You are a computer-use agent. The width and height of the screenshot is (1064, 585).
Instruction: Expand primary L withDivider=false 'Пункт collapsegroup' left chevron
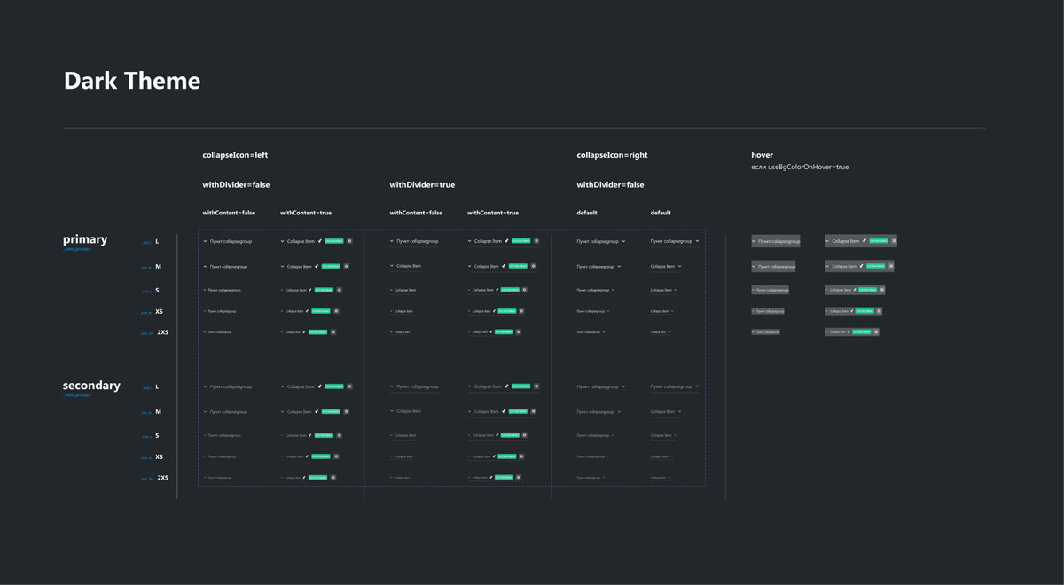pos(205,241)
